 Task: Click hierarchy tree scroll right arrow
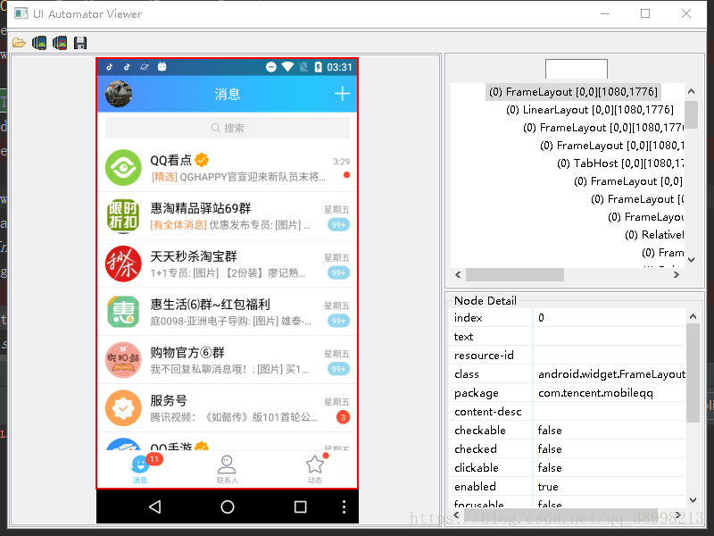677,274
